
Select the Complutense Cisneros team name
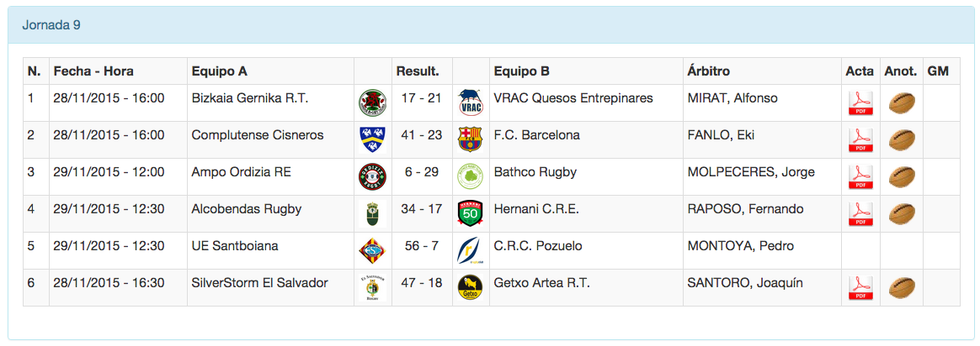pyautogui.click(x=258, y=135)
